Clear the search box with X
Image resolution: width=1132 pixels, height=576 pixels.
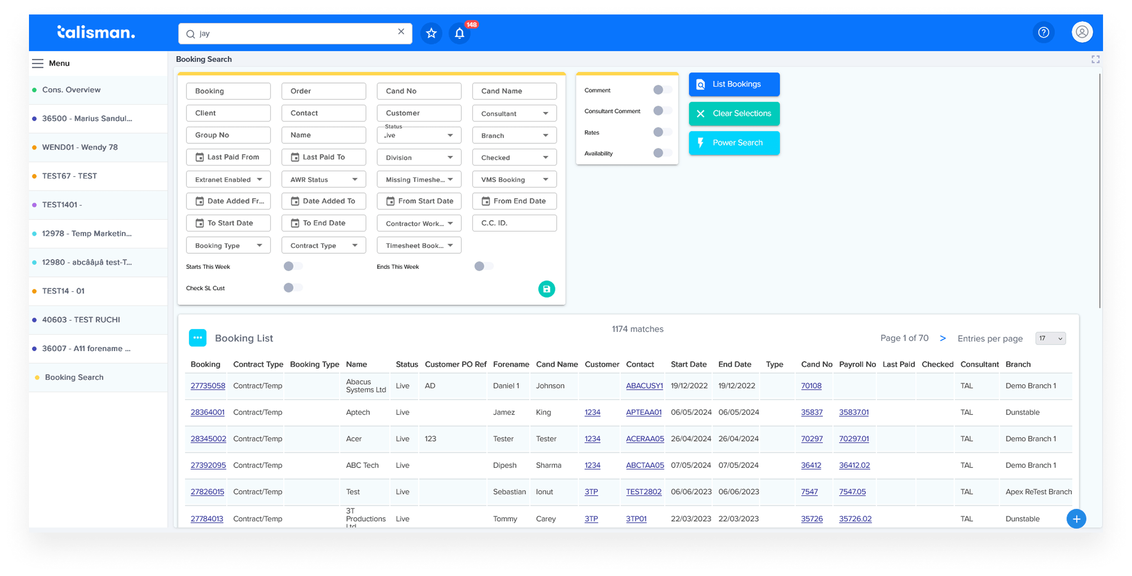pyautogui.click(x=401, y=32)
